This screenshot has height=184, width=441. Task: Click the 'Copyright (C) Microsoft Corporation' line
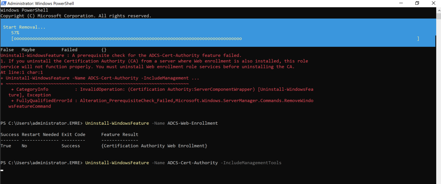pos(76,15)
